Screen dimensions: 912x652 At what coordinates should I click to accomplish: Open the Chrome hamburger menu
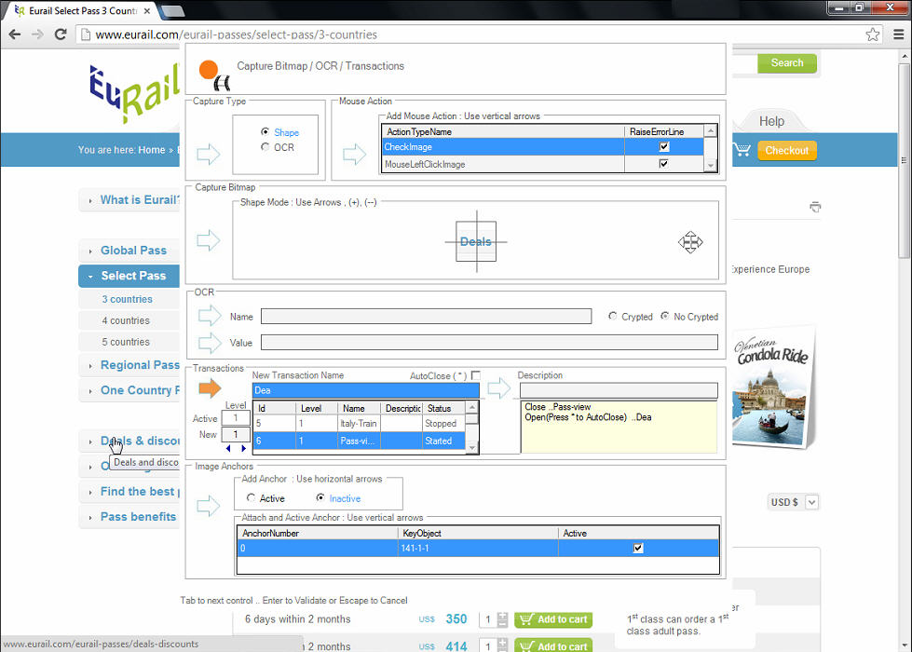[x=899, y=34]
